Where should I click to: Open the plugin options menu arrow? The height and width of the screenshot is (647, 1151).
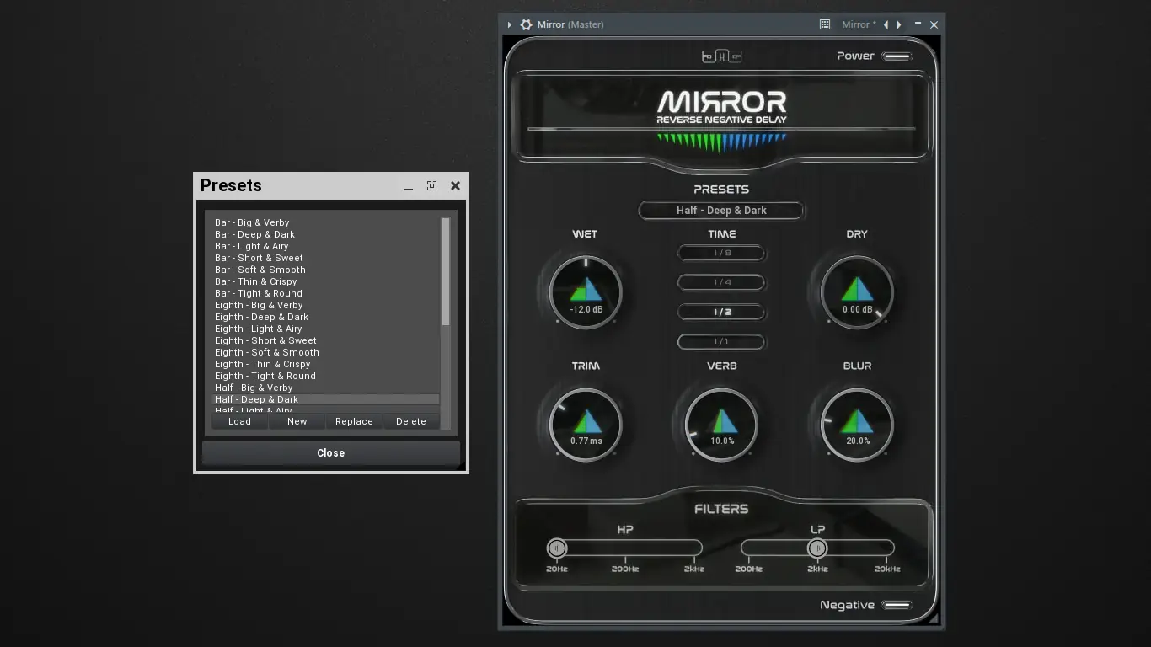[510, 25]
